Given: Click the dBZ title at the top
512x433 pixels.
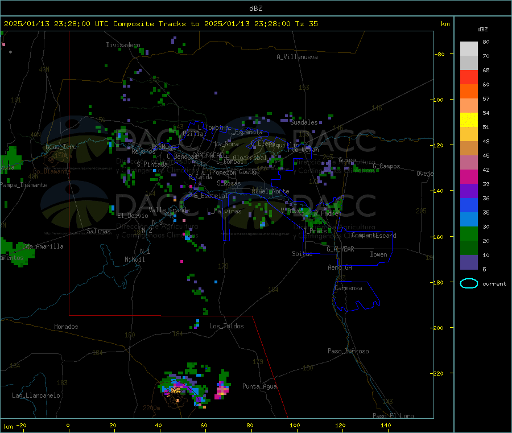Looking at the screenshot, I should [255, 9].
